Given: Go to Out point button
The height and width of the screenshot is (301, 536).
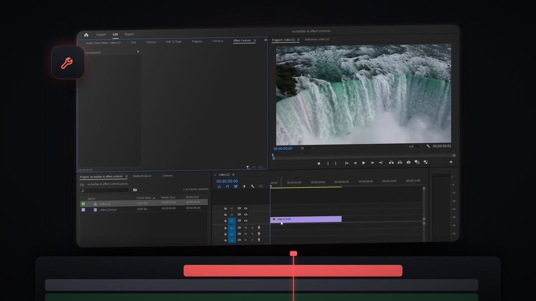Looking at the screenshot, I should pyautogui.click(x=380, y=162).
